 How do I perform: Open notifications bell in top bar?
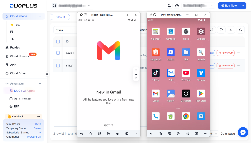(169, 6)
